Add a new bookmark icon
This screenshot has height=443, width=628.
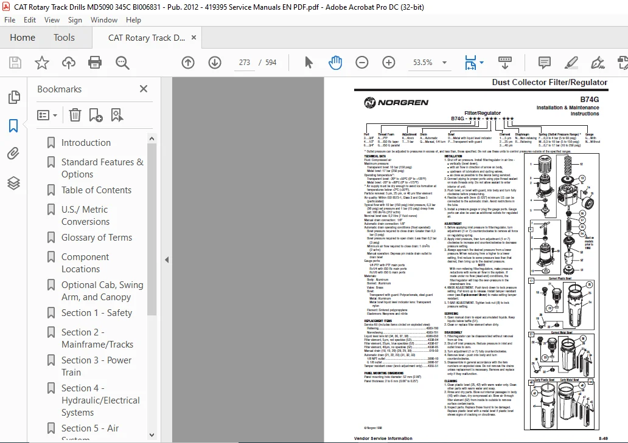coord(96,115)
